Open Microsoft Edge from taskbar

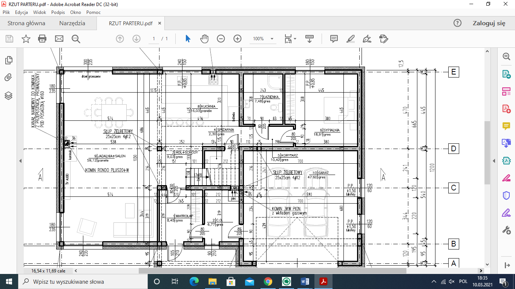click(194, 281)
